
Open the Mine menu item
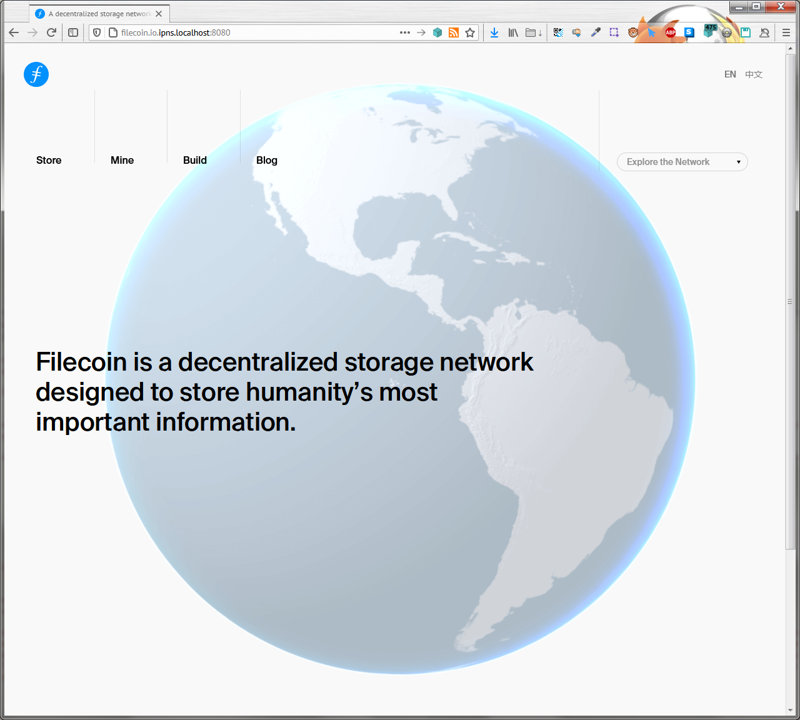(122, 160)
